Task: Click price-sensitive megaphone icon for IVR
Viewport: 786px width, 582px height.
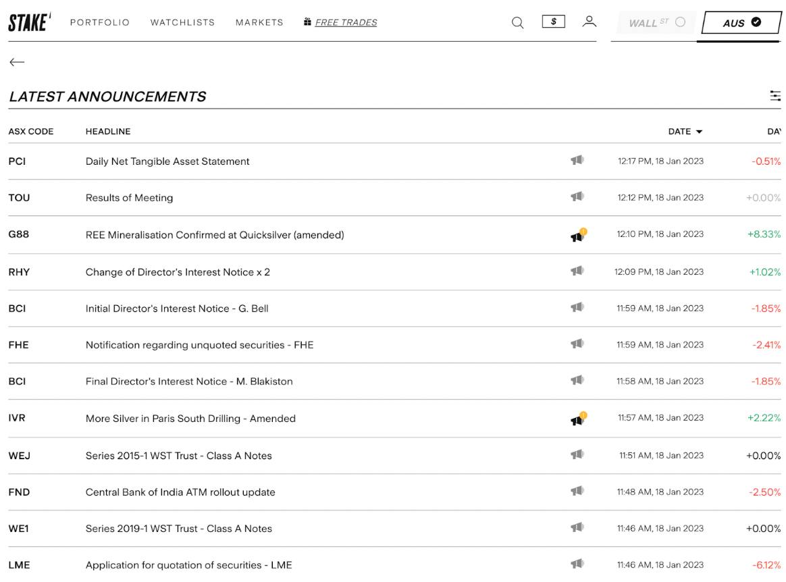Action: click(x=579, y=418)
